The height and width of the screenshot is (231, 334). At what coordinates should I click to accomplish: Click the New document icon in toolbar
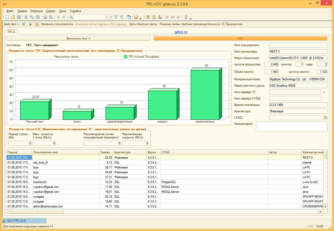tap(7, 17)
